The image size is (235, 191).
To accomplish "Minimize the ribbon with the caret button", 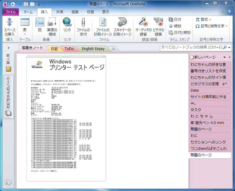I will coord(223,12).
